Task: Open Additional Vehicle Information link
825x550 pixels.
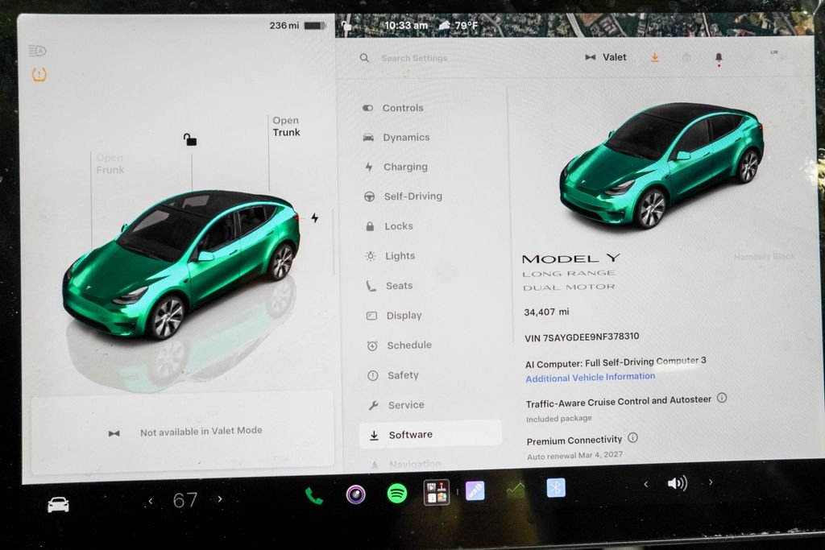Action: 591,377
